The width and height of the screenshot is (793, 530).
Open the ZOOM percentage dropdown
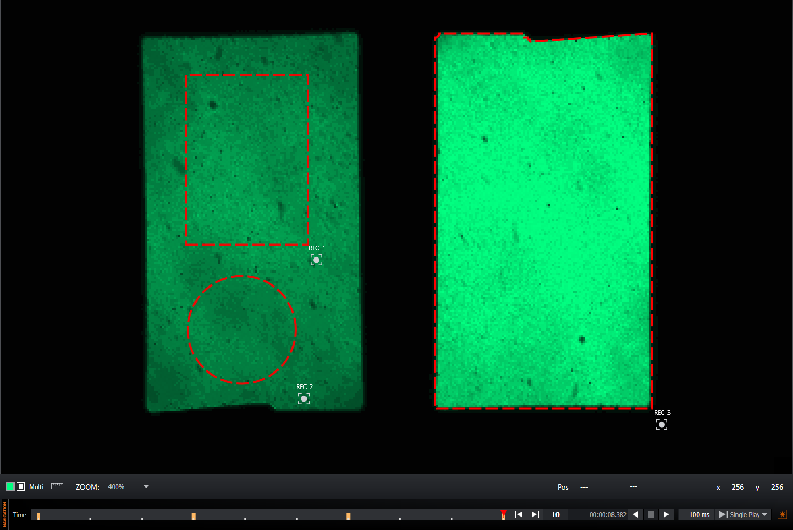146,487
